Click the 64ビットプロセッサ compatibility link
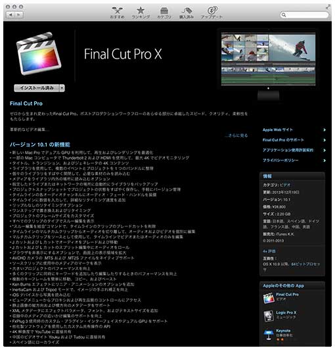This screenshot has height=350, width=335. (x=305, y=264)
